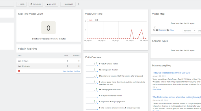Open the World-Wide region dropdown
Screen dimensions: 201x111
(189, 31)
